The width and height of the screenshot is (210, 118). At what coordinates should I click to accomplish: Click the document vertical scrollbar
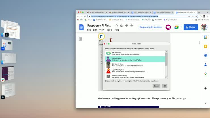(x=199, y=43)
